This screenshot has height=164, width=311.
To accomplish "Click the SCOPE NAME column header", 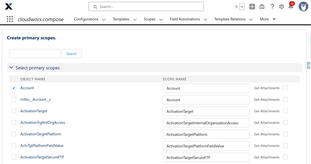I will pyautogui.click(x=175, y=79).
